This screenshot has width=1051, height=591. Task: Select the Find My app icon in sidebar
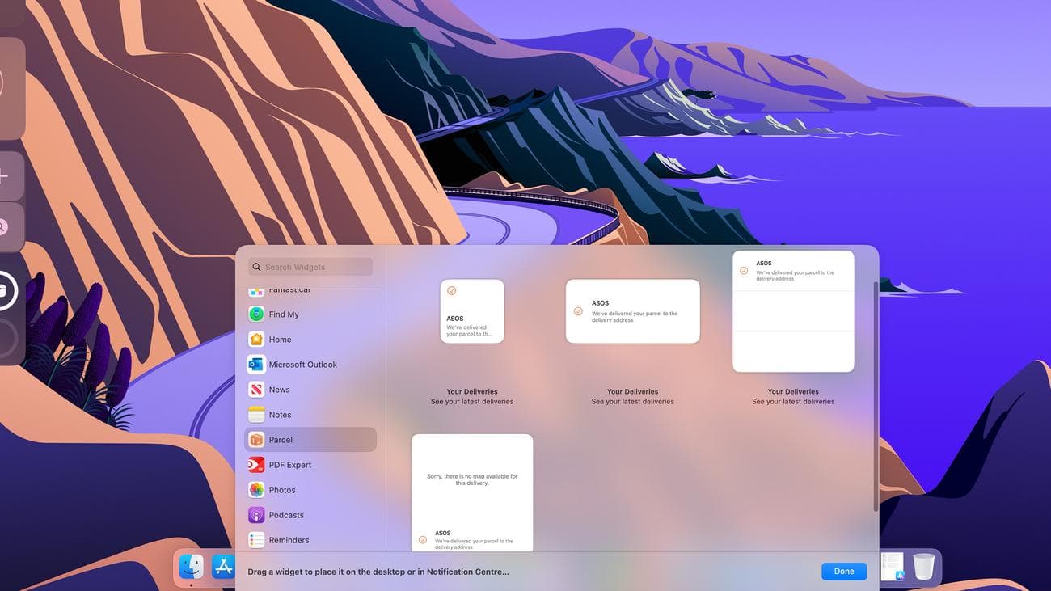255,314
